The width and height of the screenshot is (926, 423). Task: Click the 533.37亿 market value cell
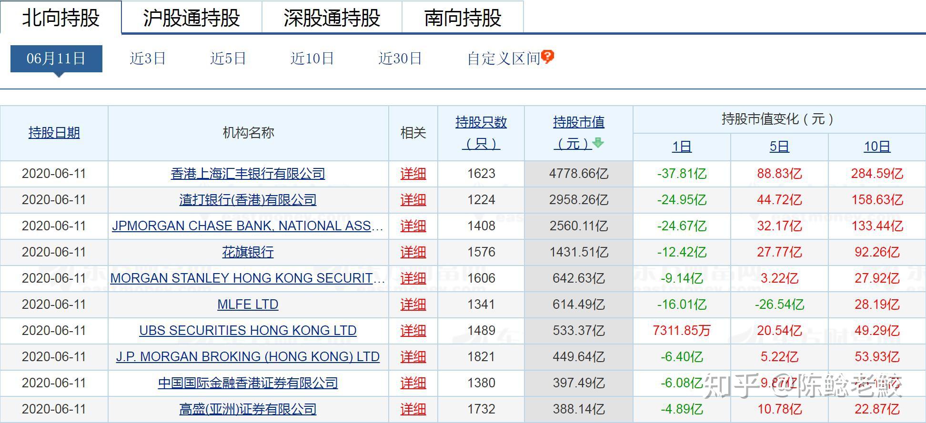point(579,331)
